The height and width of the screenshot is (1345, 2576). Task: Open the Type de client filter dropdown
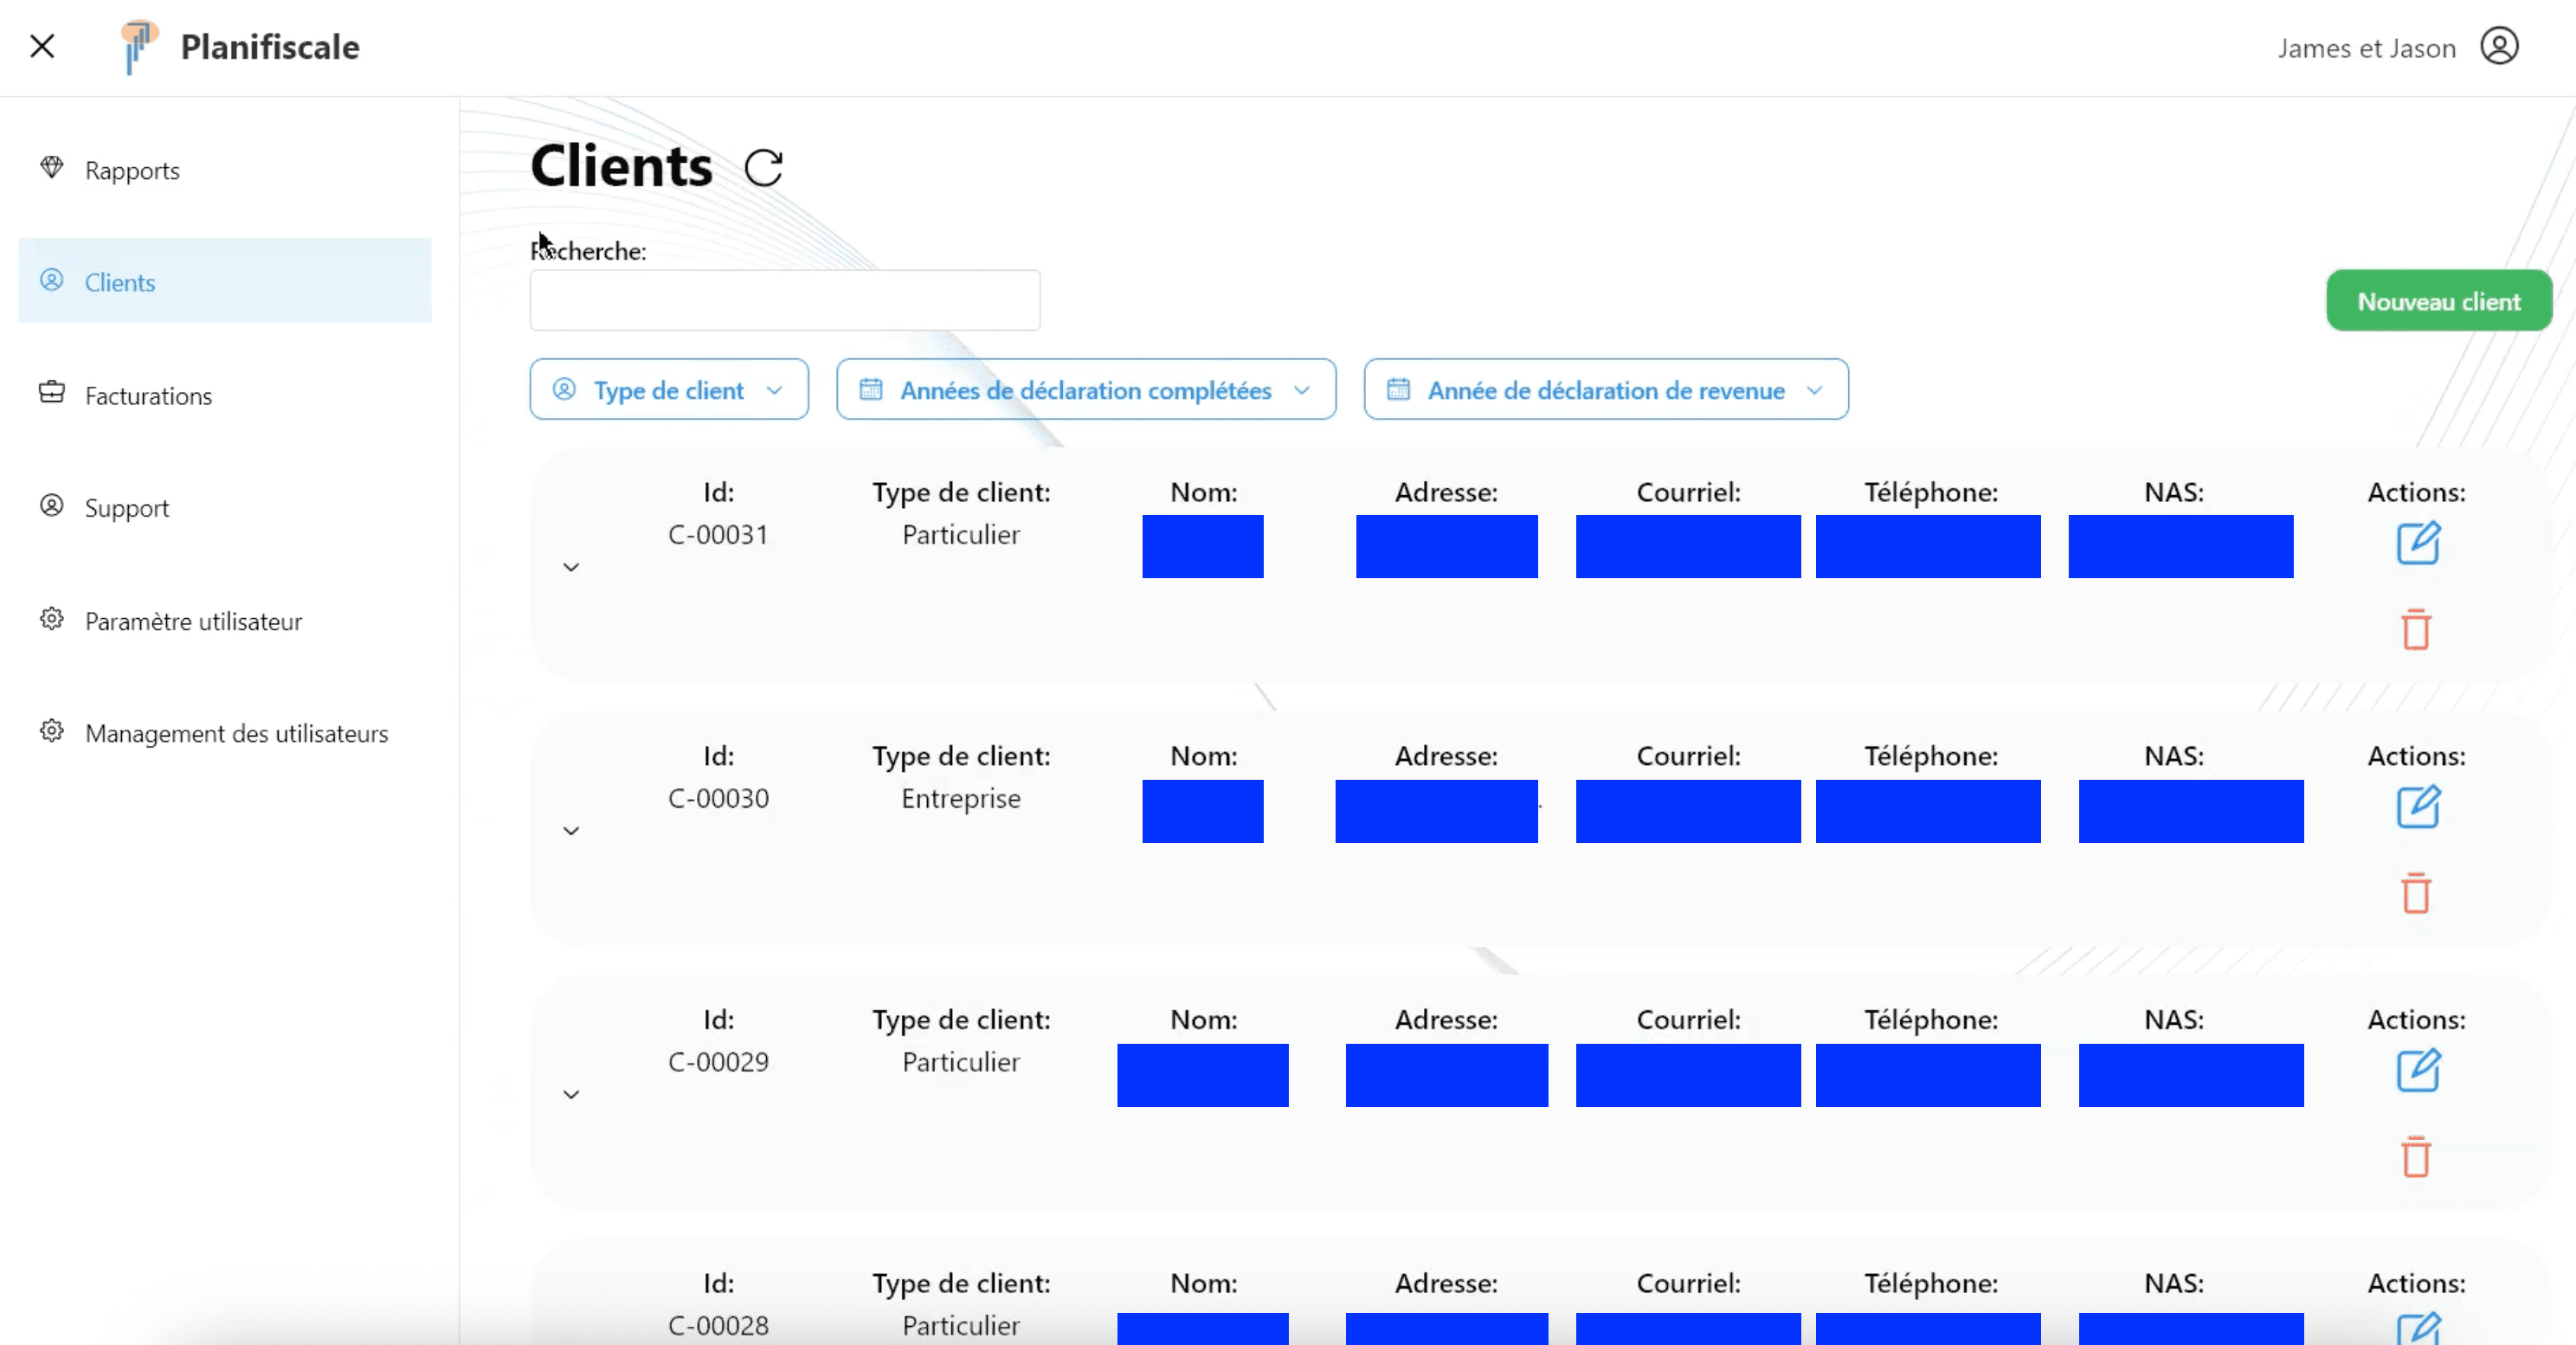pyautogui.click(x=669, y=390)
